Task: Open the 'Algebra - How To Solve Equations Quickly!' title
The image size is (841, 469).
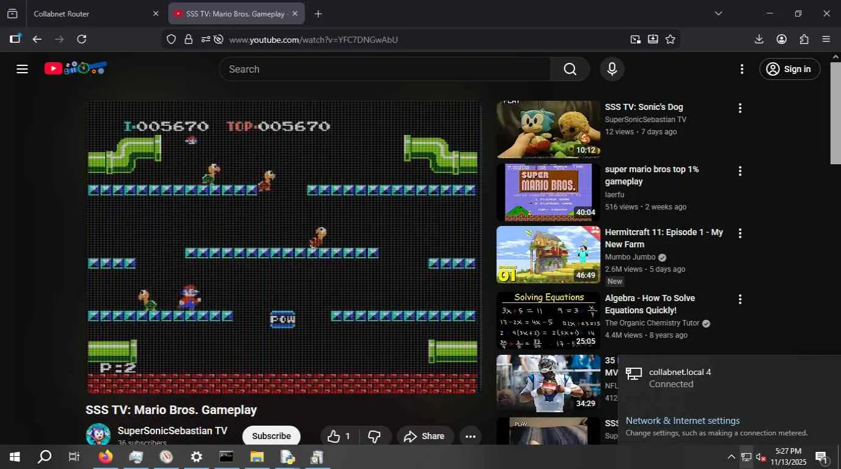Action: 650,304
